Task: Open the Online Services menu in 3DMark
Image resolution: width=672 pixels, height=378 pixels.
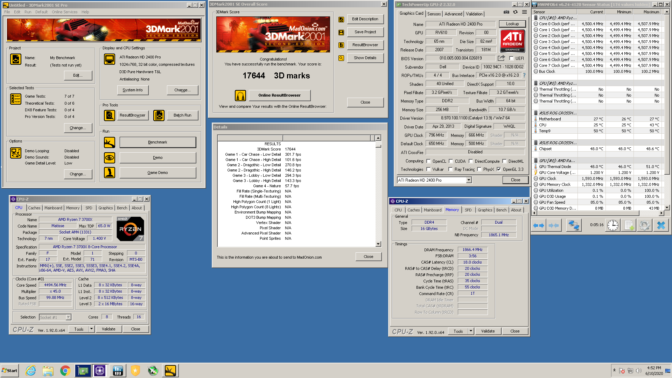Action: pos(65,12)
